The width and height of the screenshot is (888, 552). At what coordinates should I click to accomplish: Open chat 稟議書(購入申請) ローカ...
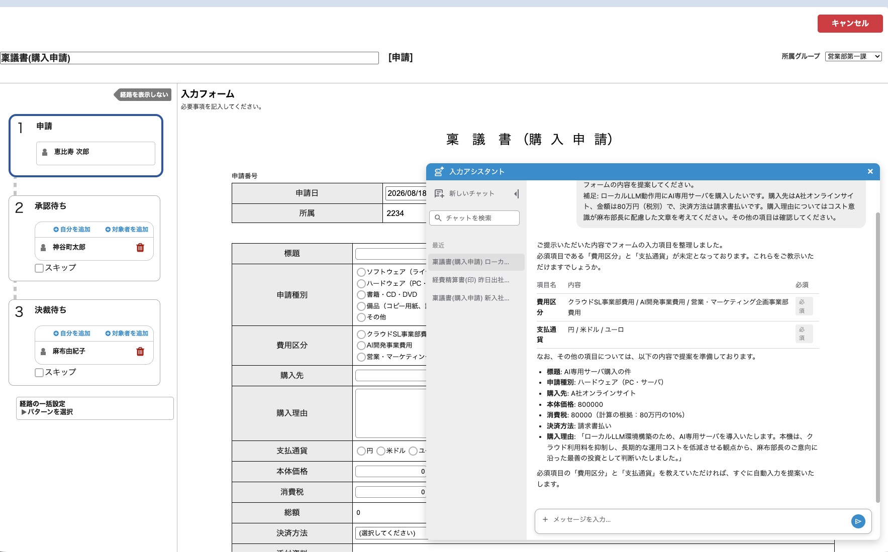475,262
